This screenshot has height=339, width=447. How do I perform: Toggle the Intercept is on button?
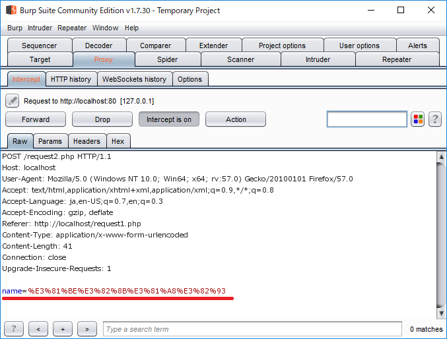[169, 119]
